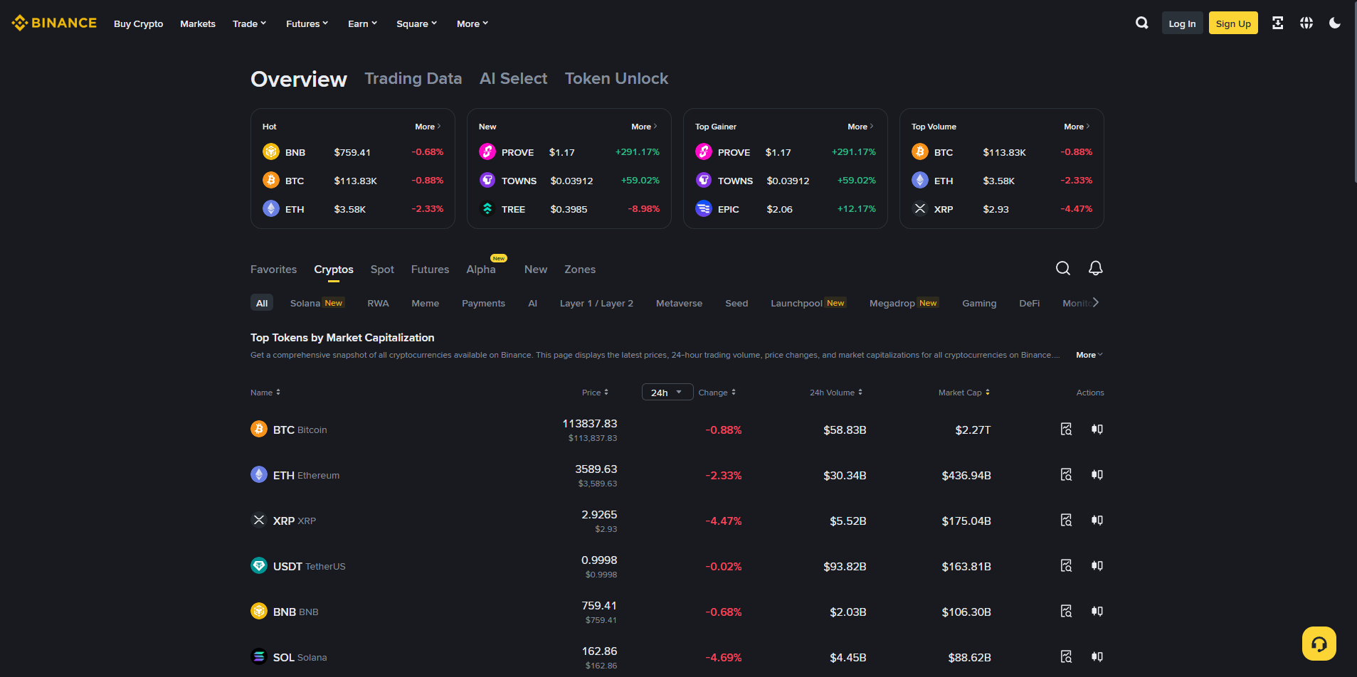The image size is (1357, 677).
Task: Open XRP row trade candlestick icon
Action: [x=1097, y=520]
